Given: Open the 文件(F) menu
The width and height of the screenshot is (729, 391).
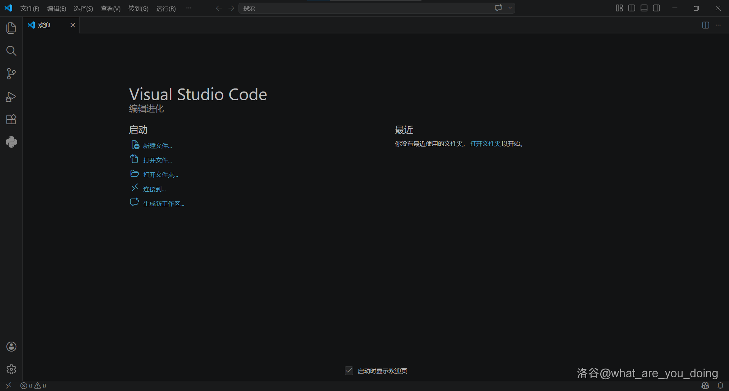Looking at the screenshot, I should click(x=30, y=8).
